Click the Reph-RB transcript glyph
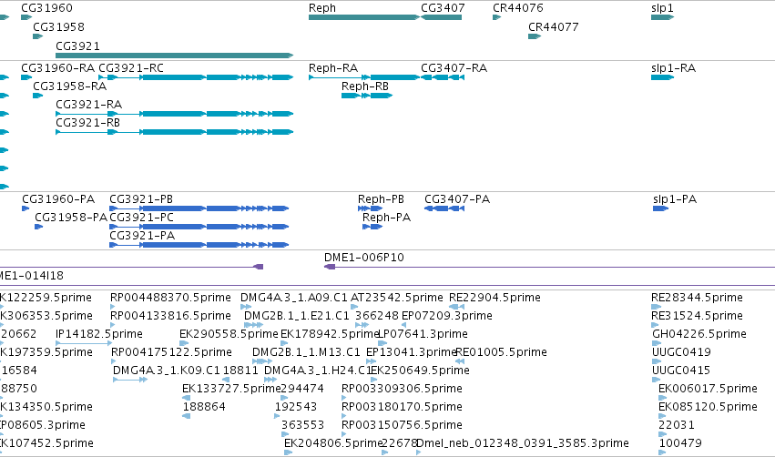Screen dimensions: 775x457 367,96
